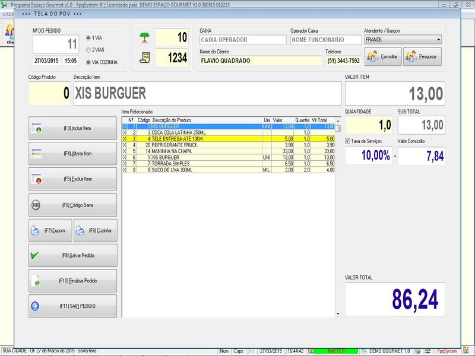Image resolution: width=475 pixels, height=356 pixels.
Task: Click the table tree icon
Action: (145, 37)
